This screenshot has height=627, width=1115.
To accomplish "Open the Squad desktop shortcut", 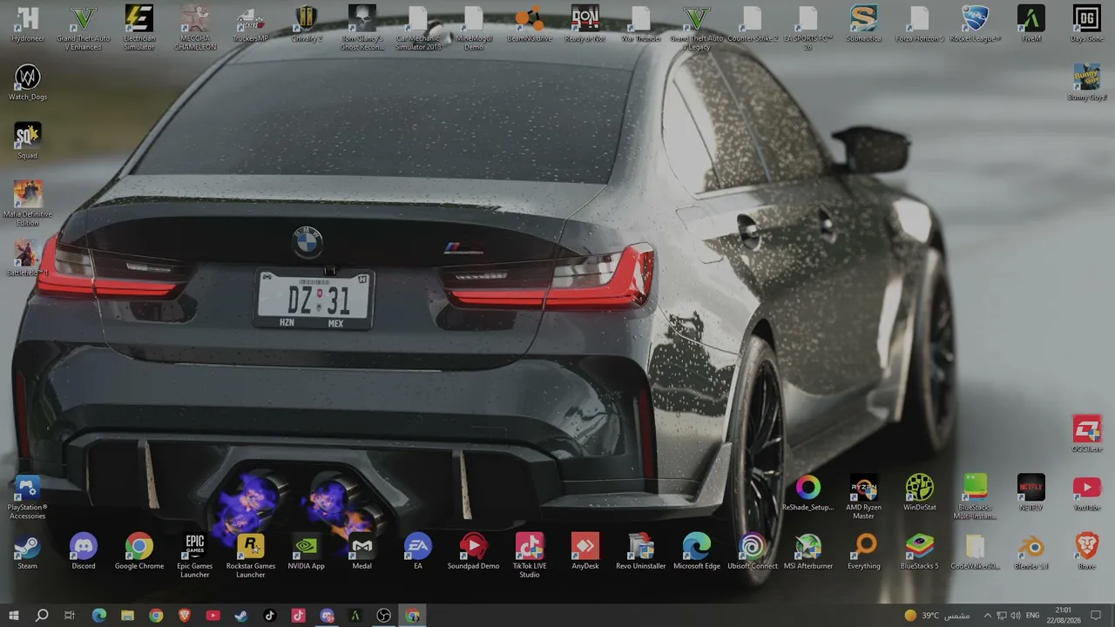I will [28, 141].
